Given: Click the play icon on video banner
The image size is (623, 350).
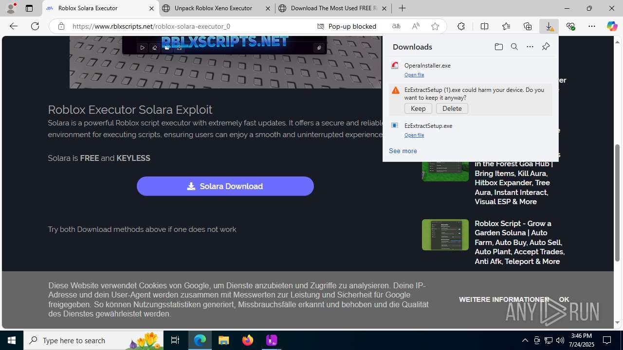Looking at the screenshot, I should pos(142,48).
